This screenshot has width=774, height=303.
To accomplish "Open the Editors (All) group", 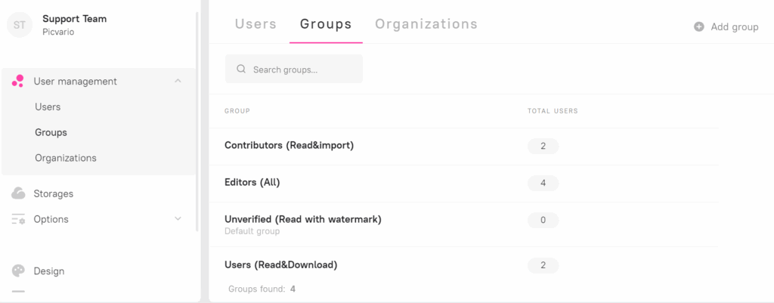I will 252,183.
